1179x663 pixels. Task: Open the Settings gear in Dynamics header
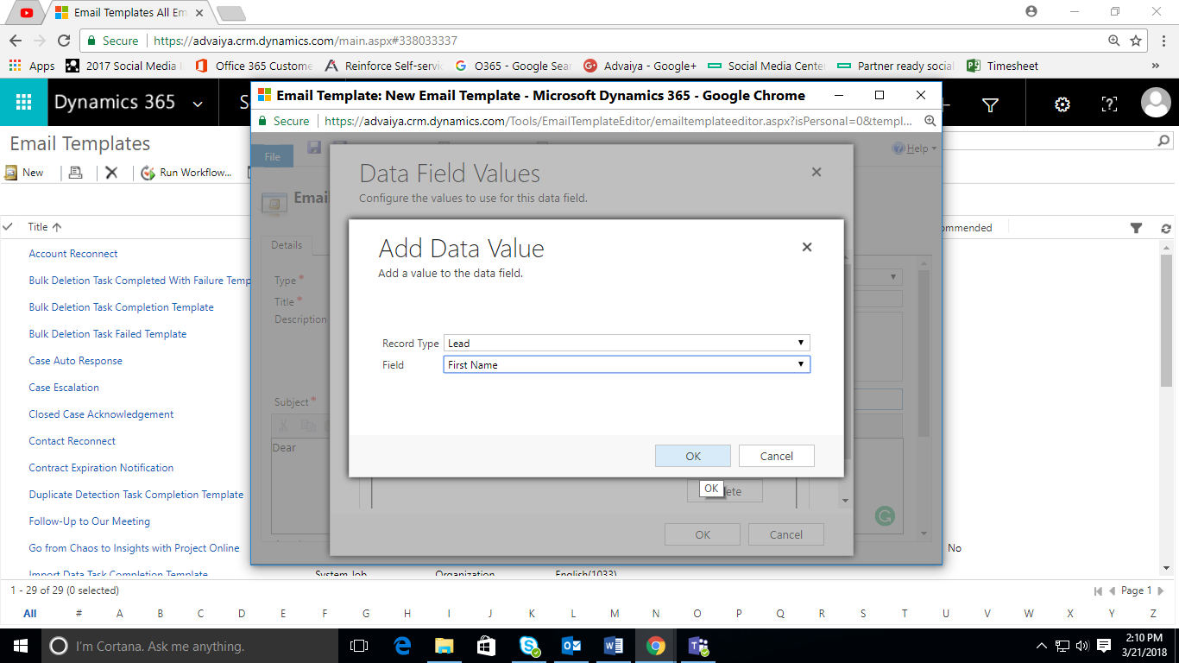coord(1062,104)
